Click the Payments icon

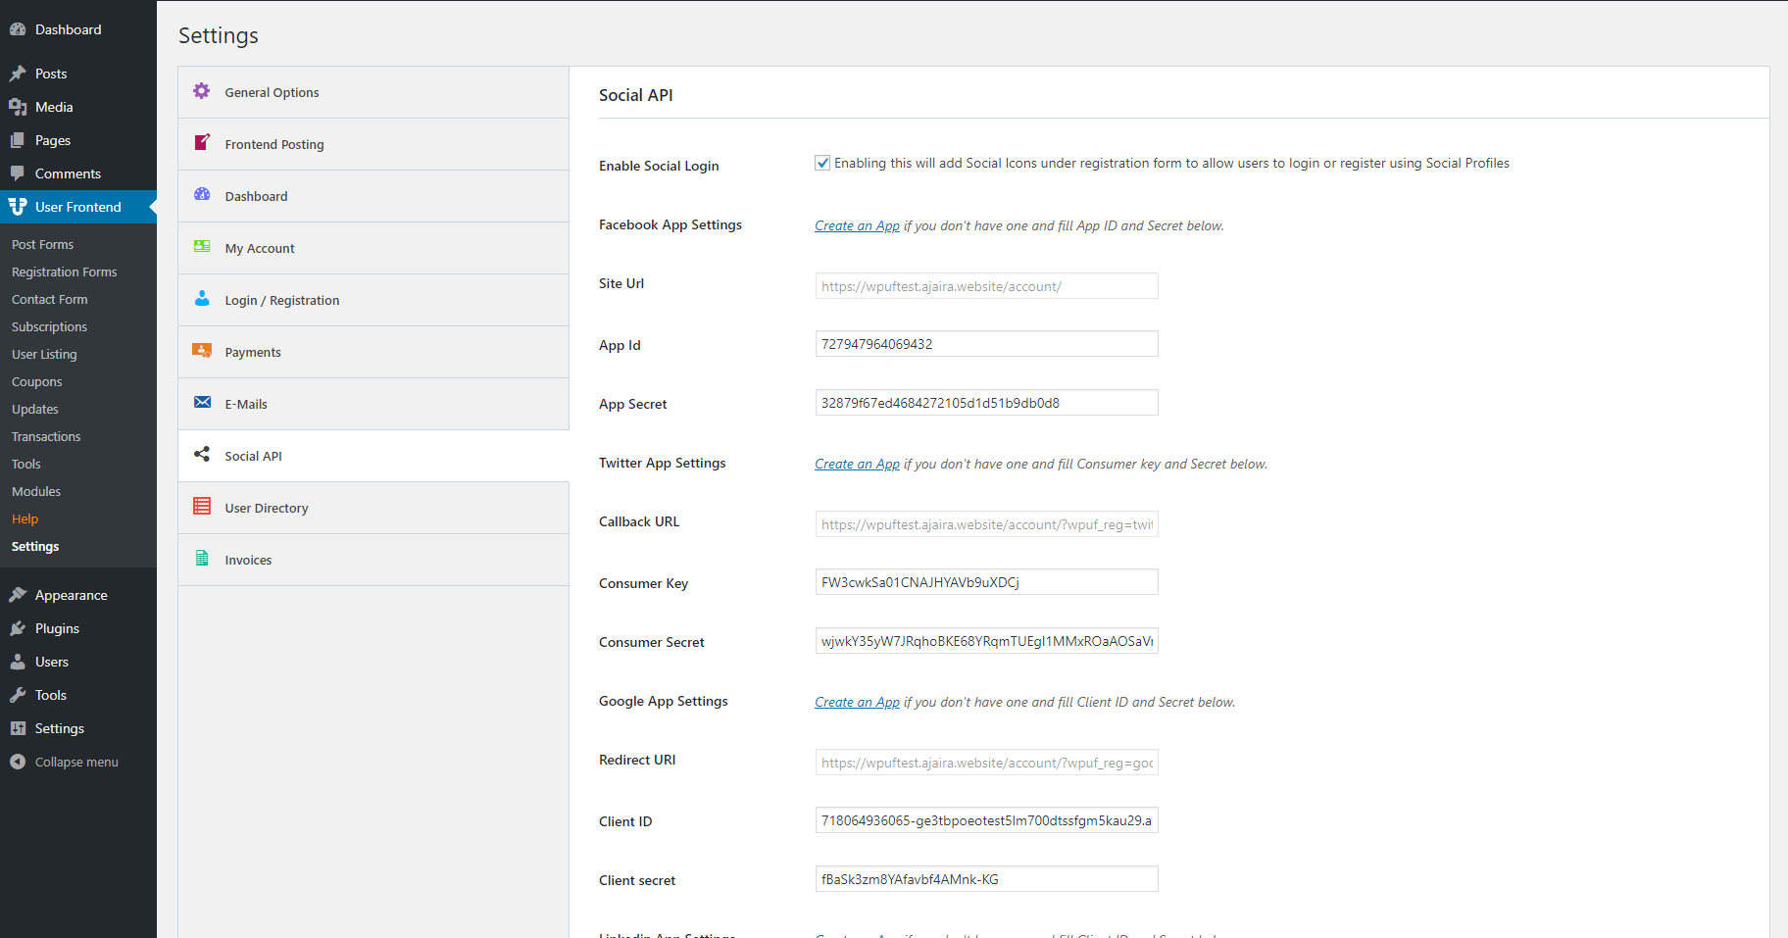pyautogui.click(x=202, y=350)
